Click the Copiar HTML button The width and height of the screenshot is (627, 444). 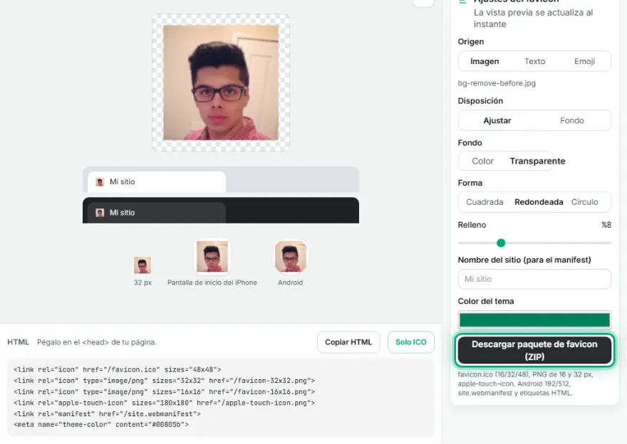click(348, 342)
